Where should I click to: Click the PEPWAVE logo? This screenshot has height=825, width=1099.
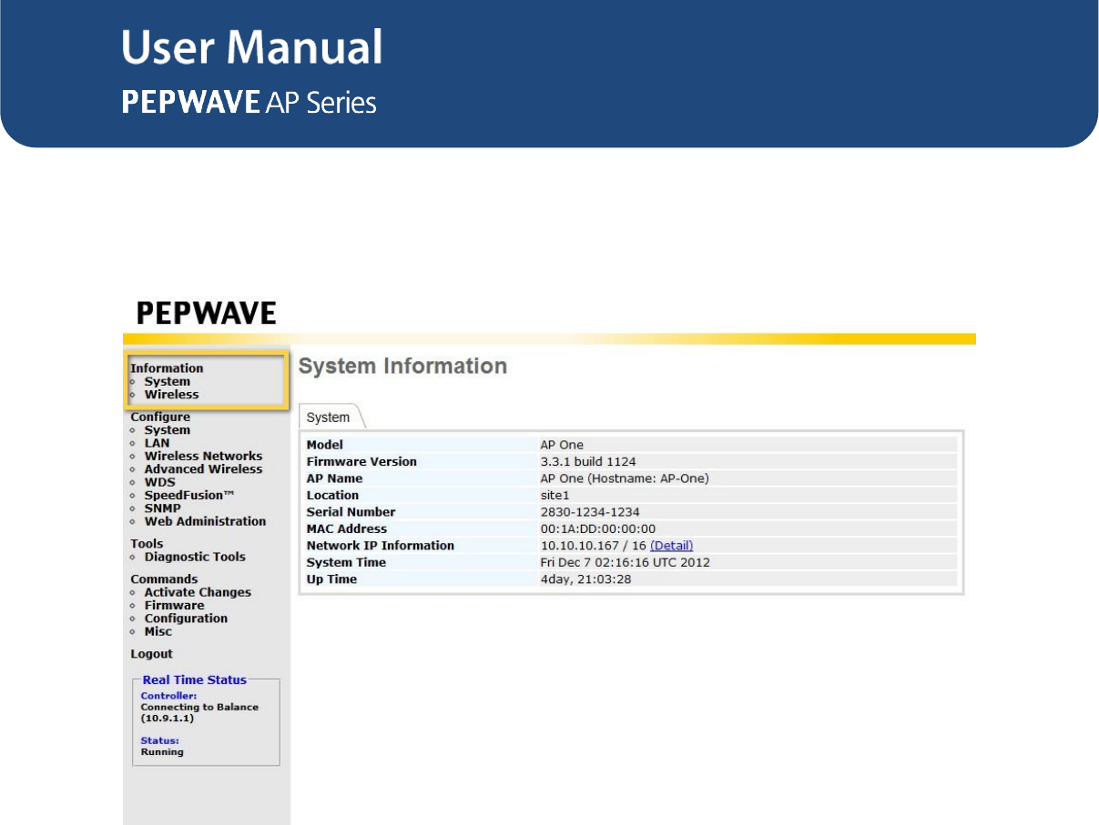coord(206,314)
